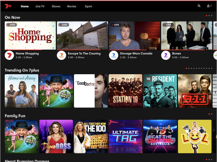The width and height of the screenshot is (217, 162).
Task: Open Beat The Chasers Australia poster
Action: pos(160,136)
